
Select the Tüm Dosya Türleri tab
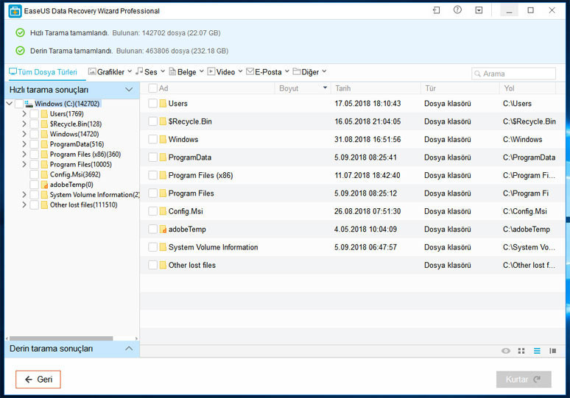(x=43, y=72)
